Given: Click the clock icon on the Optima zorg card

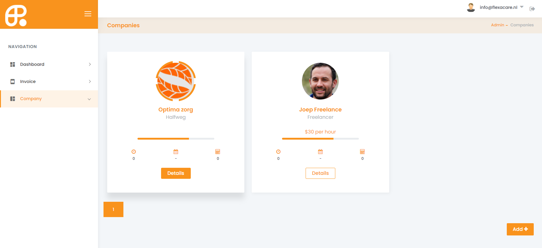Looking at the screenshot, I should click(134, 152).
